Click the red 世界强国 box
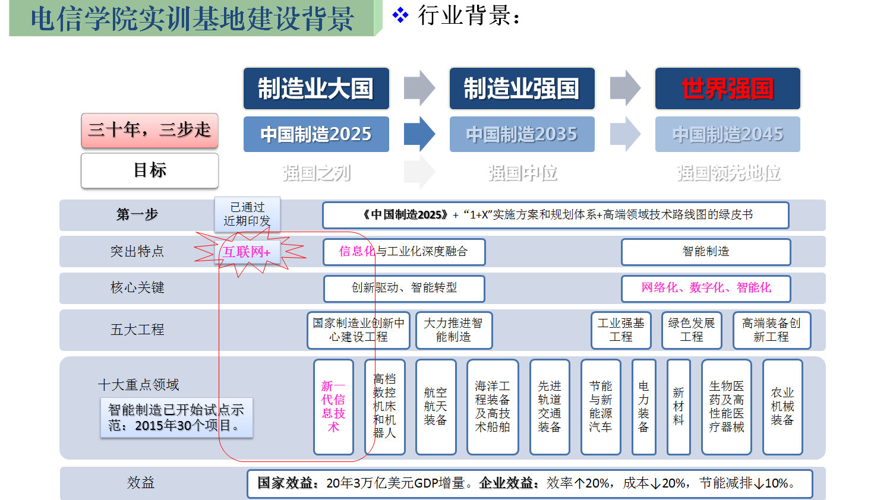The height and width of the screenshot is (500, 893). pos(727,88)
